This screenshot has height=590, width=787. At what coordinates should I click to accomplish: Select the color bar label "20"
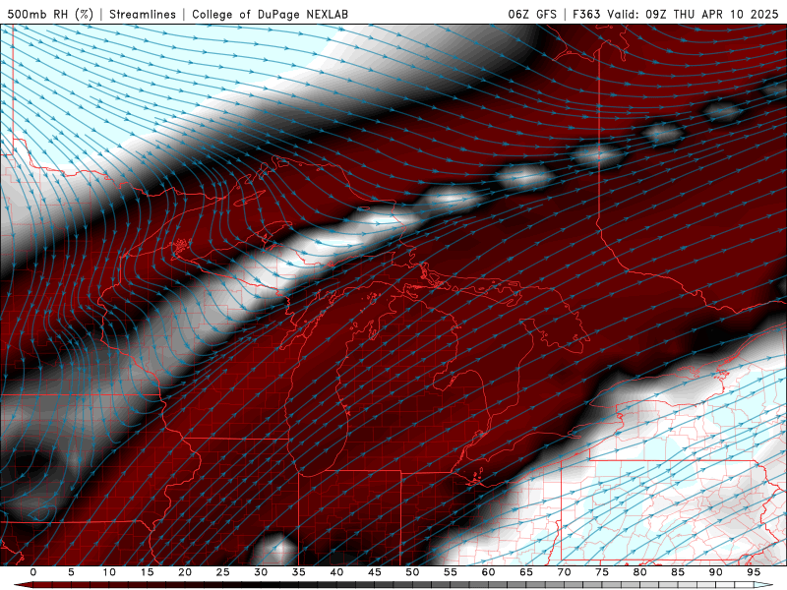(185, 572)
